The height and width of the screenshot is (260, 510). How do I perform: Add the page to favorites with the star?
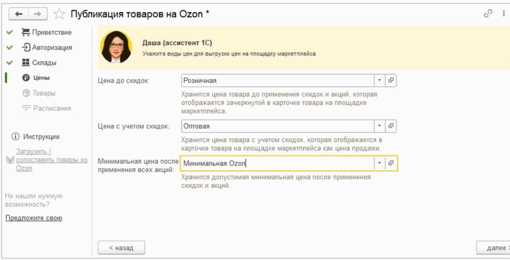[x=59, y=14]
